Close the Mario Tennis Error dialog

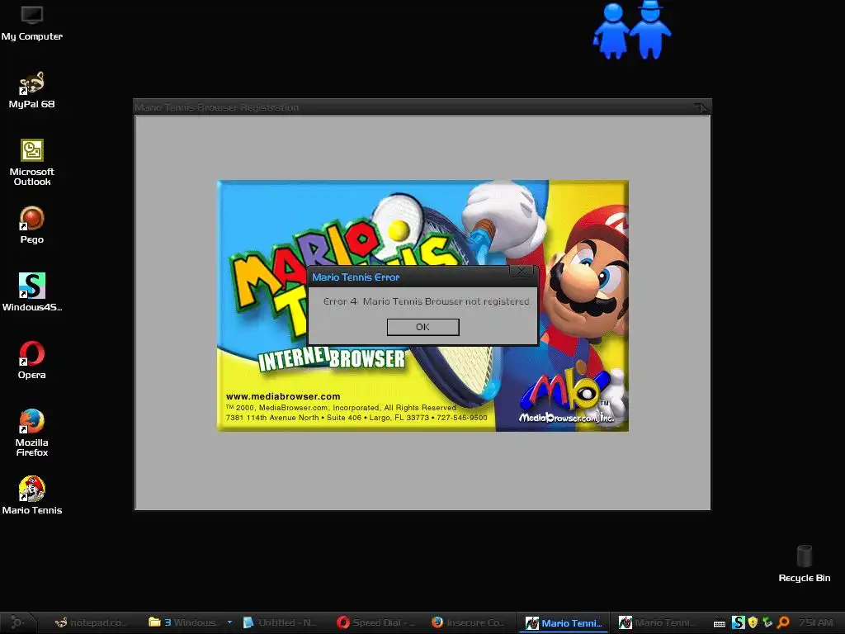pos(522,271)
